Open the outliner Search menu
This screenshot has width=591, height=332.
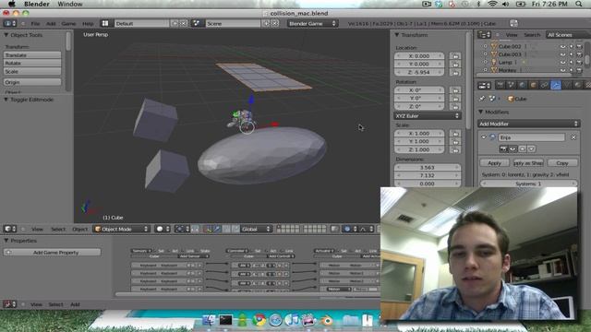pos(532,35)
